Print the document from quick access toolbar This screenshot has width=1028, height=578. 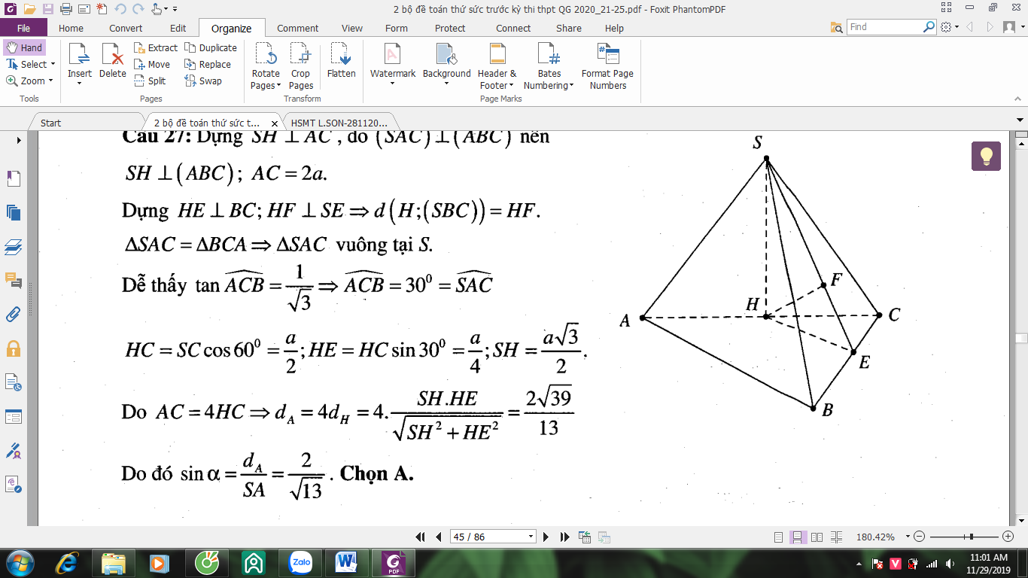pyautogui.click(x=65, y=9)
